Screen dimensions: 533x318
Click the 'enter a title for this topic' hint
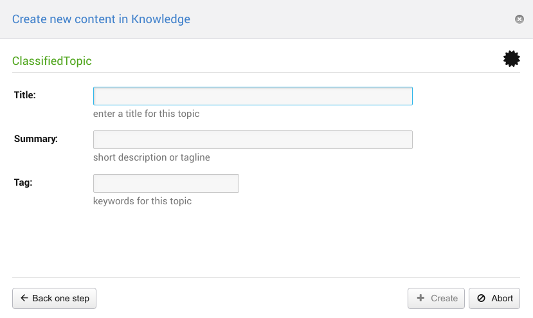pyautogui.click(x=147, y=114)
